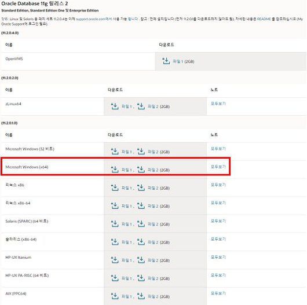Click HP-UX PA-RISC 파일 1 download icon
This screenshot has height=305, width=307.
coord(115,278)
